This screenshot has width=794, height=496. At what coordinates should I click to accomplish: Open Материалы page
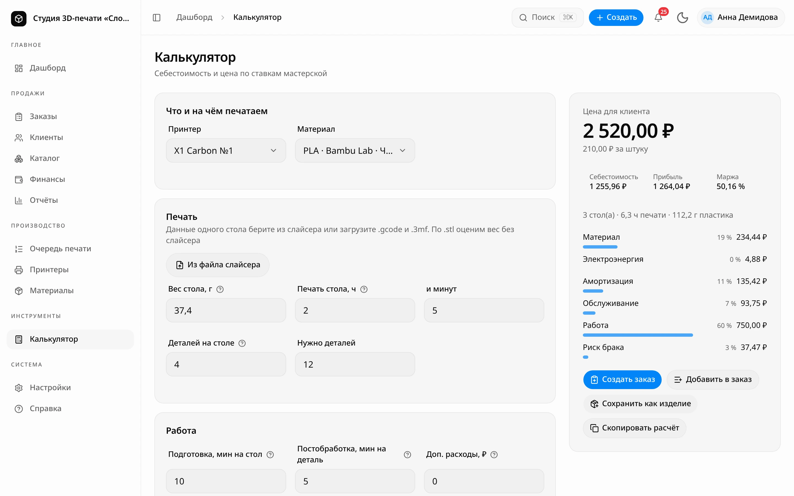(70, 291)
